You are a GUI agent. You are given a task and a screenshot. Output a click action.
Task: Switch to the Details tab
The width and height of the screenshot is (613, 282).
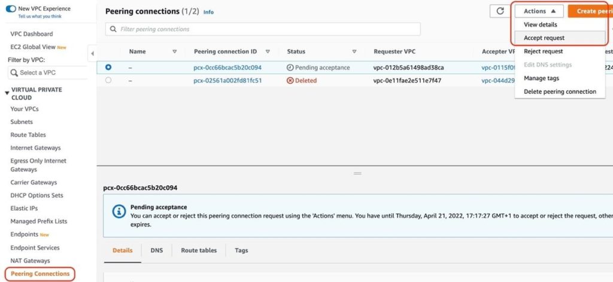click(122, 250)
